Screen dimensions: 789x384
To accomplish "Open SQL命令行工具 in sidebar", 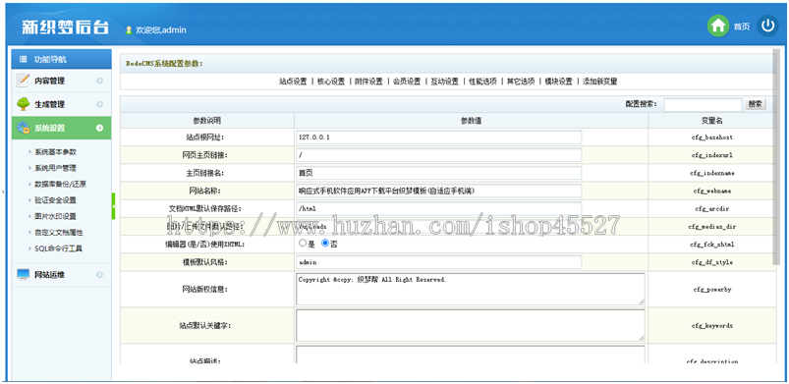I will click(58, 248).
